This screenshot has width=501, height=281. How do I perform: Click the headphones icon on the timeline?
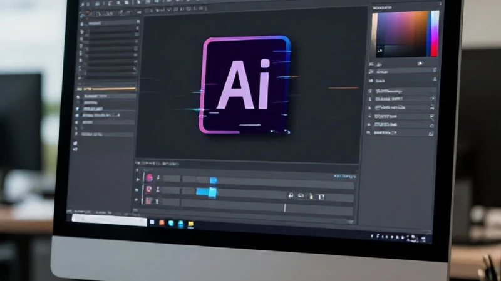(291, 195)
